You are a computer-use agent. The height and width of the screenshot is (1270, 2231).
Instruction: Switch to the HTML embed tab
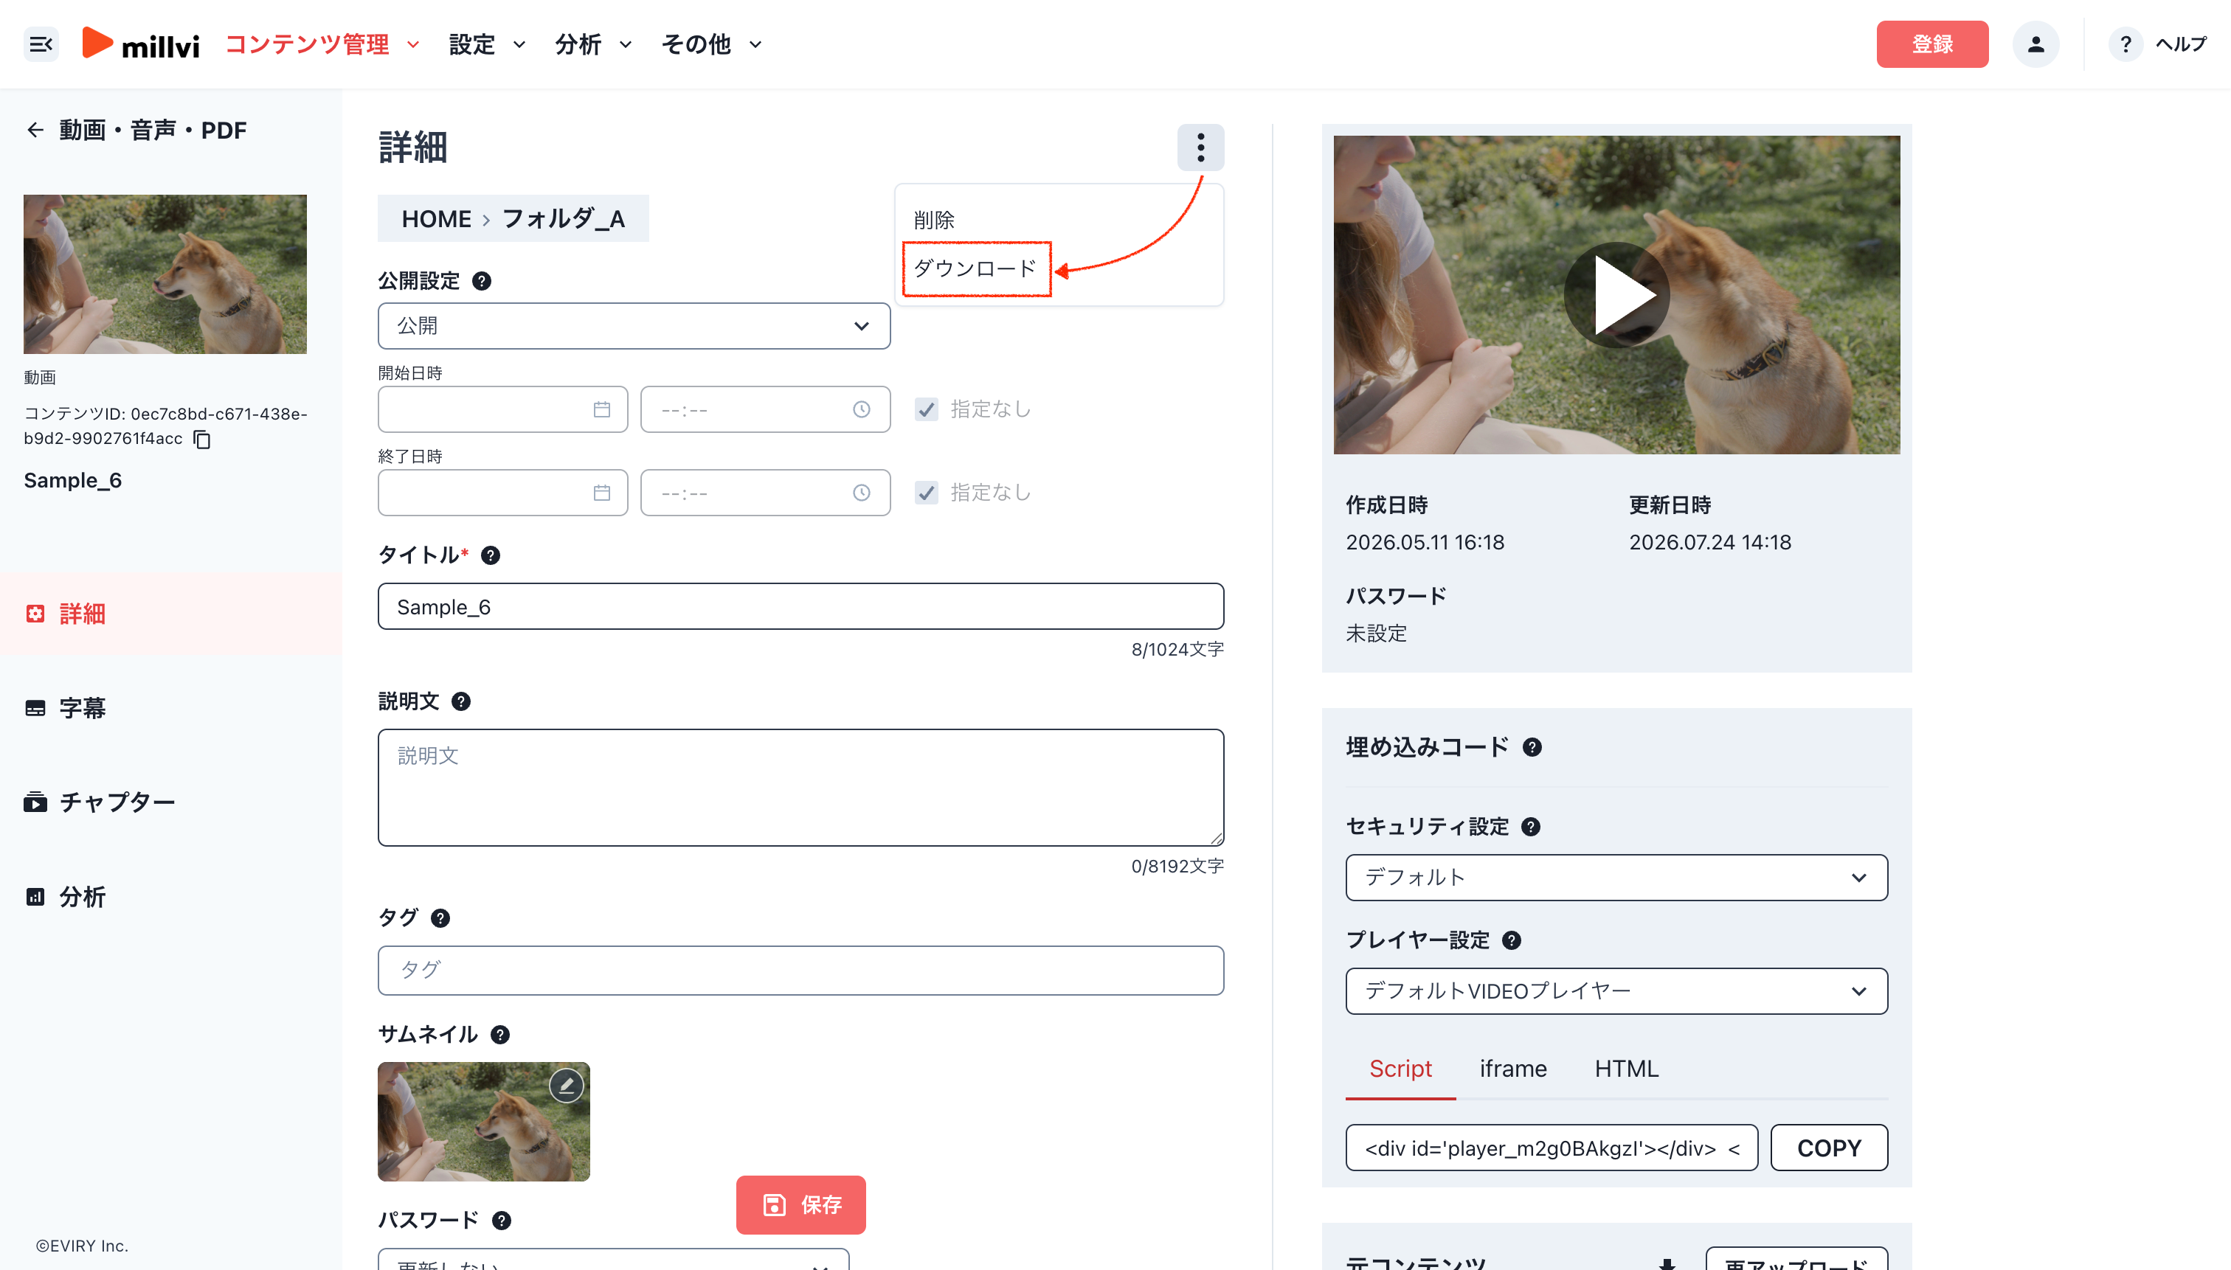1626,1069
